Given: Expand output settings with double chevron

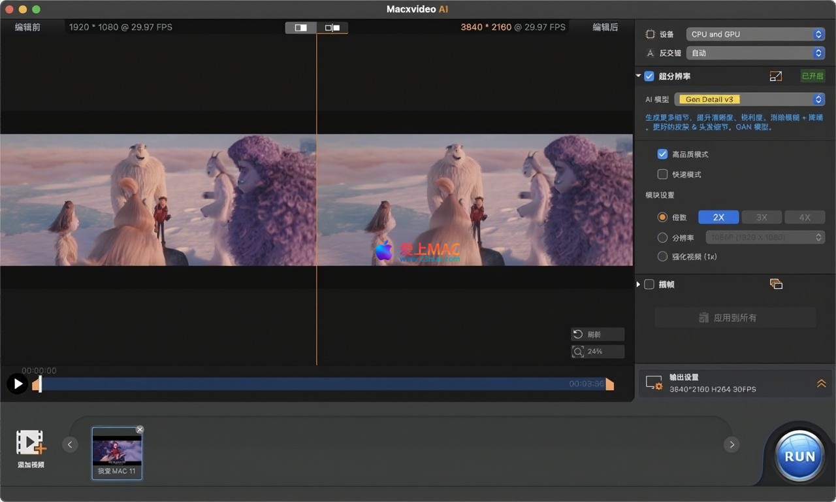Looking at the screenshot, I should 821,384.
